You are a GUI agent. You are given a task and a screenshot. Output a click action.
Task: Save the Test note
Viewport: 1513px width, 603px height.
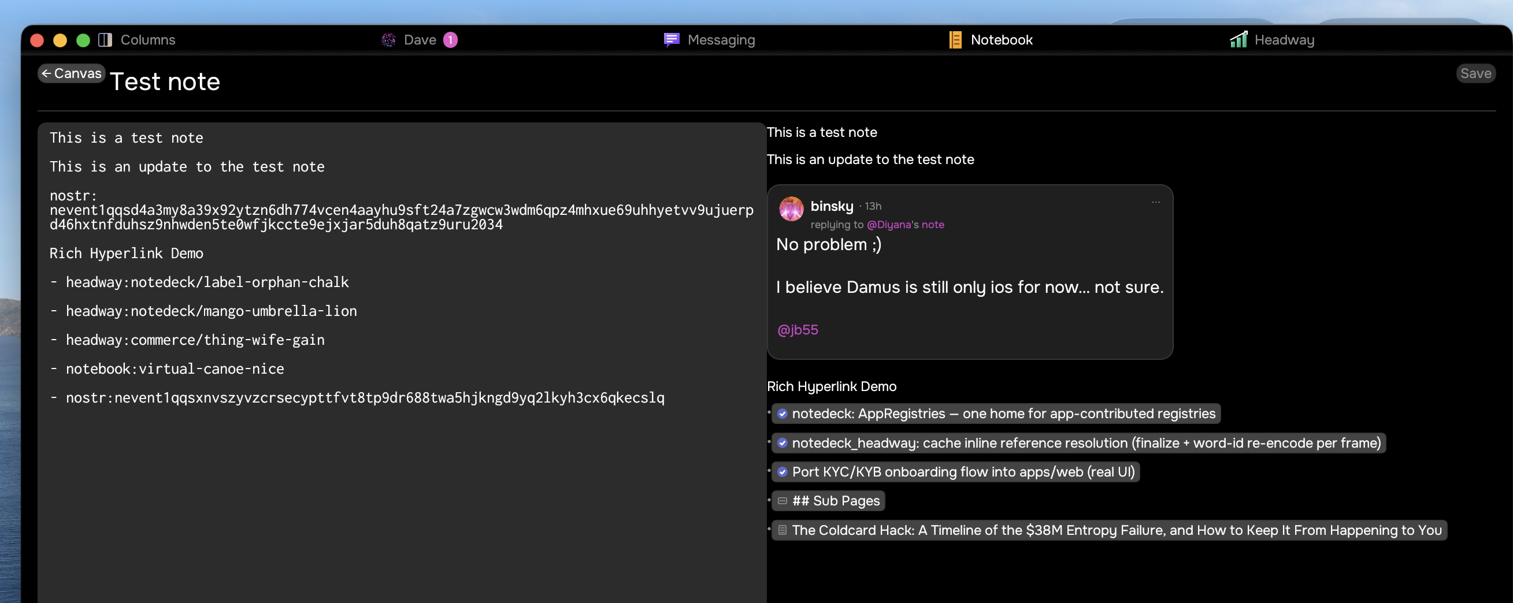click(1475, 73)
